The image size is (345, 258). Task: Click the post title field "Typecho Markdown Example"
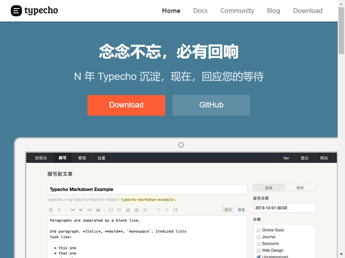click(x=147, y=189)
